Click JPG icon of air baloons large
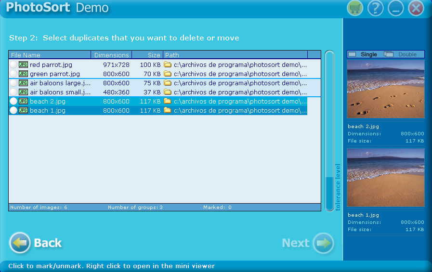This screenshot has width=432, height=272. pyautogui.click(x=24, y=83)
